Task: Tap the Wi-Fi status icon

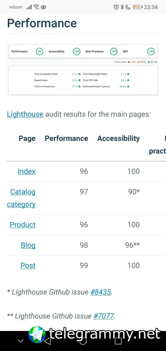Action: coord(36,7)
